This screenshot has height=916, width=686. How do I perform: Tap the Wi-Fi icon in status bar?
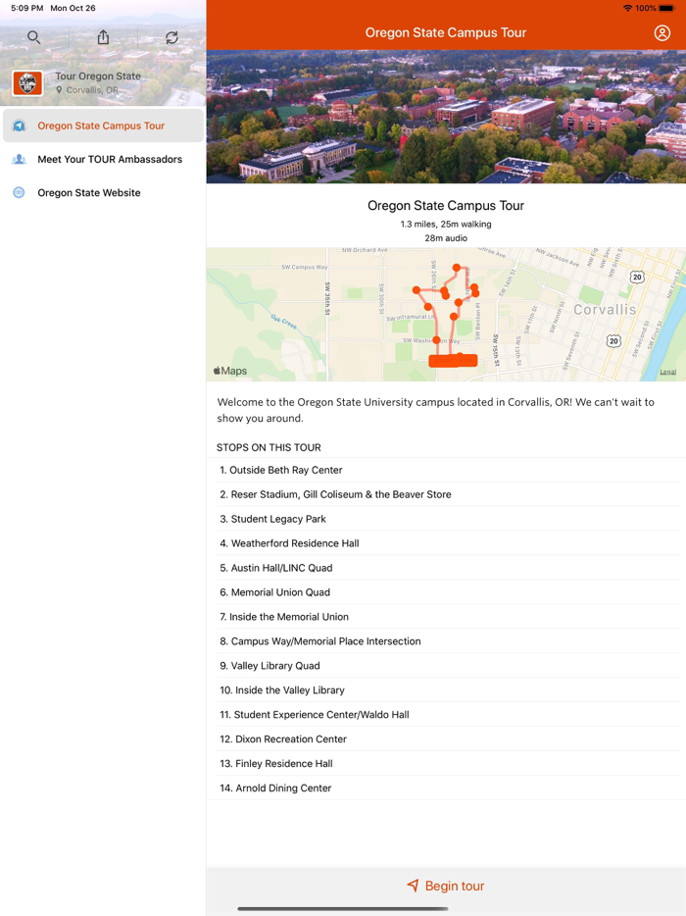[628, 8]
